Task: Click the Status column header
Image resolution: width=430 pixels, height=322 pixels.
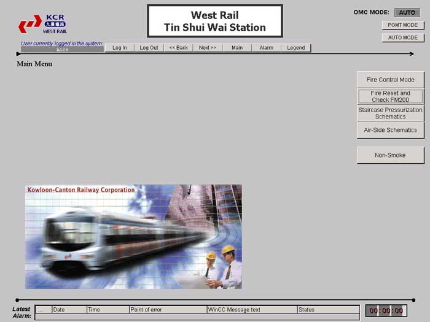Action: pos(328,310)
